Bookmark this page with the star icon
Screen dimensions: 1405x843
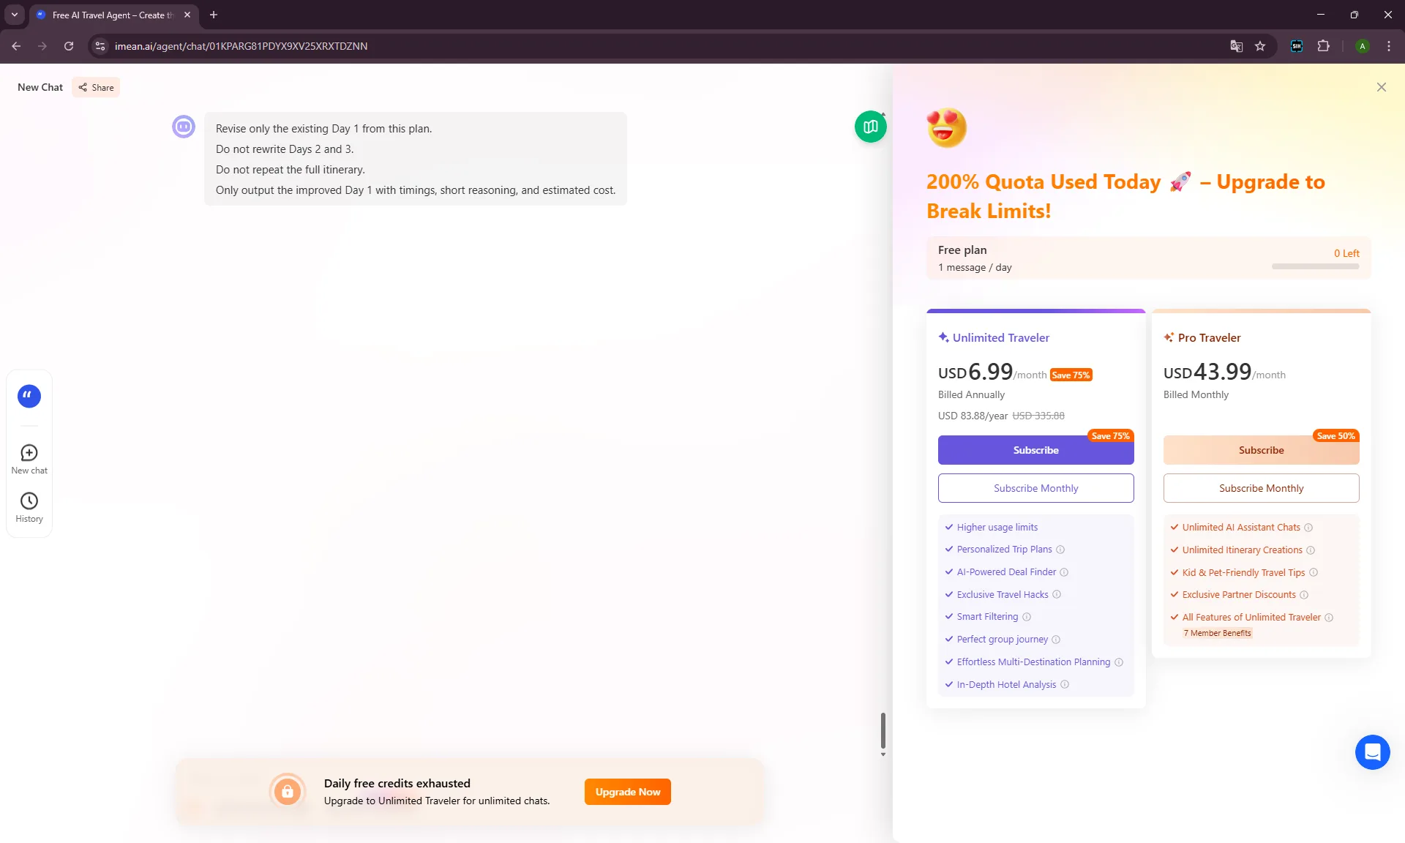point(1260,46)
